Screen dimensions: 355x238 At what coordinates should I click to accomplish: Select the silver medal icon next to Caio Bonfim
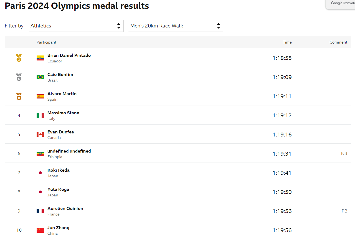pos(19,77)
